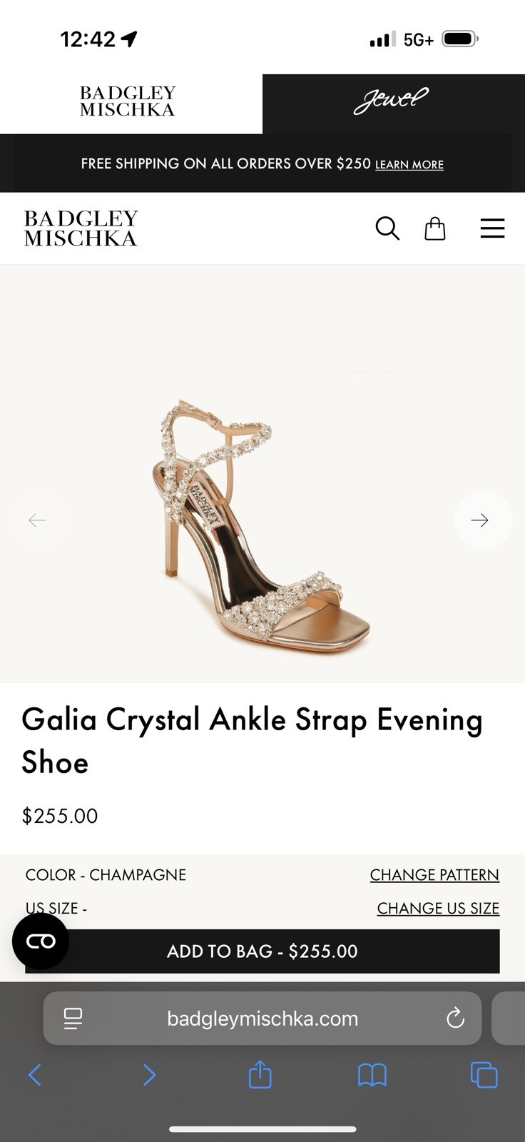Select the Badgley Mischka brand tab
Screen dimensions: 525x1142
131,103
